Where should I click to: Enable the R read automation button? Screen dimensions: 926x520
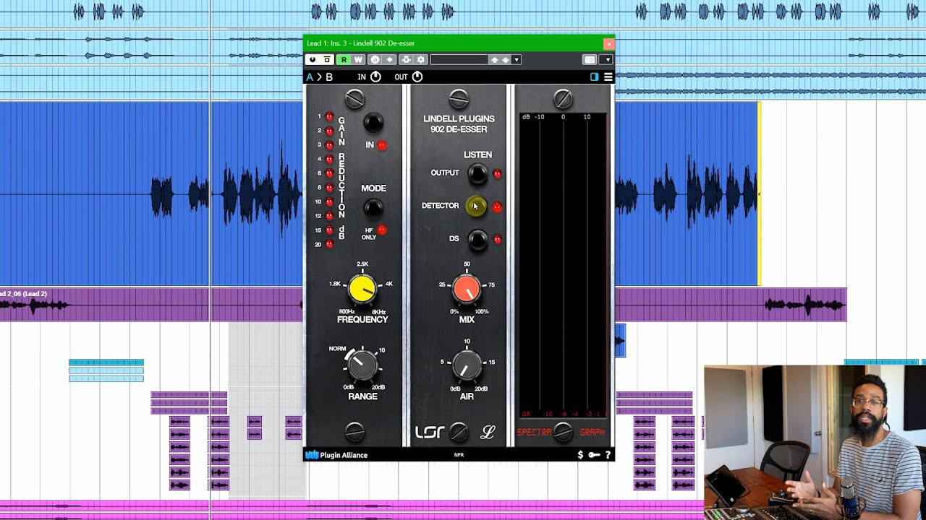344,60
